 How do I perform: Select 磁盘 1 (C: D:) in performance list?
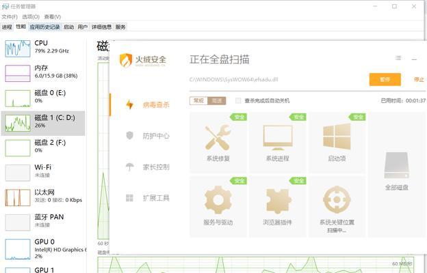point(43,123)
